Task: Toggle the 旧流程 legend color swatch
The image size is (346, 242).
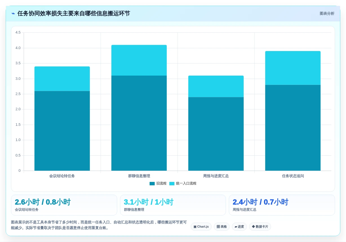Action: [x=152, y=184]
